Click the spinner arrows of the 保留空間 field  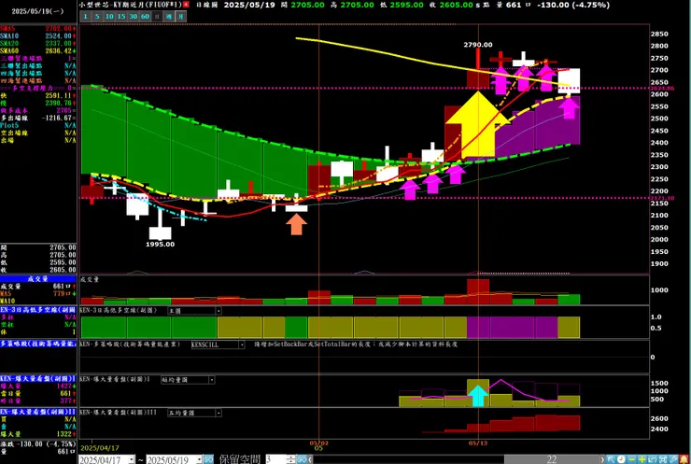[290, 459]
